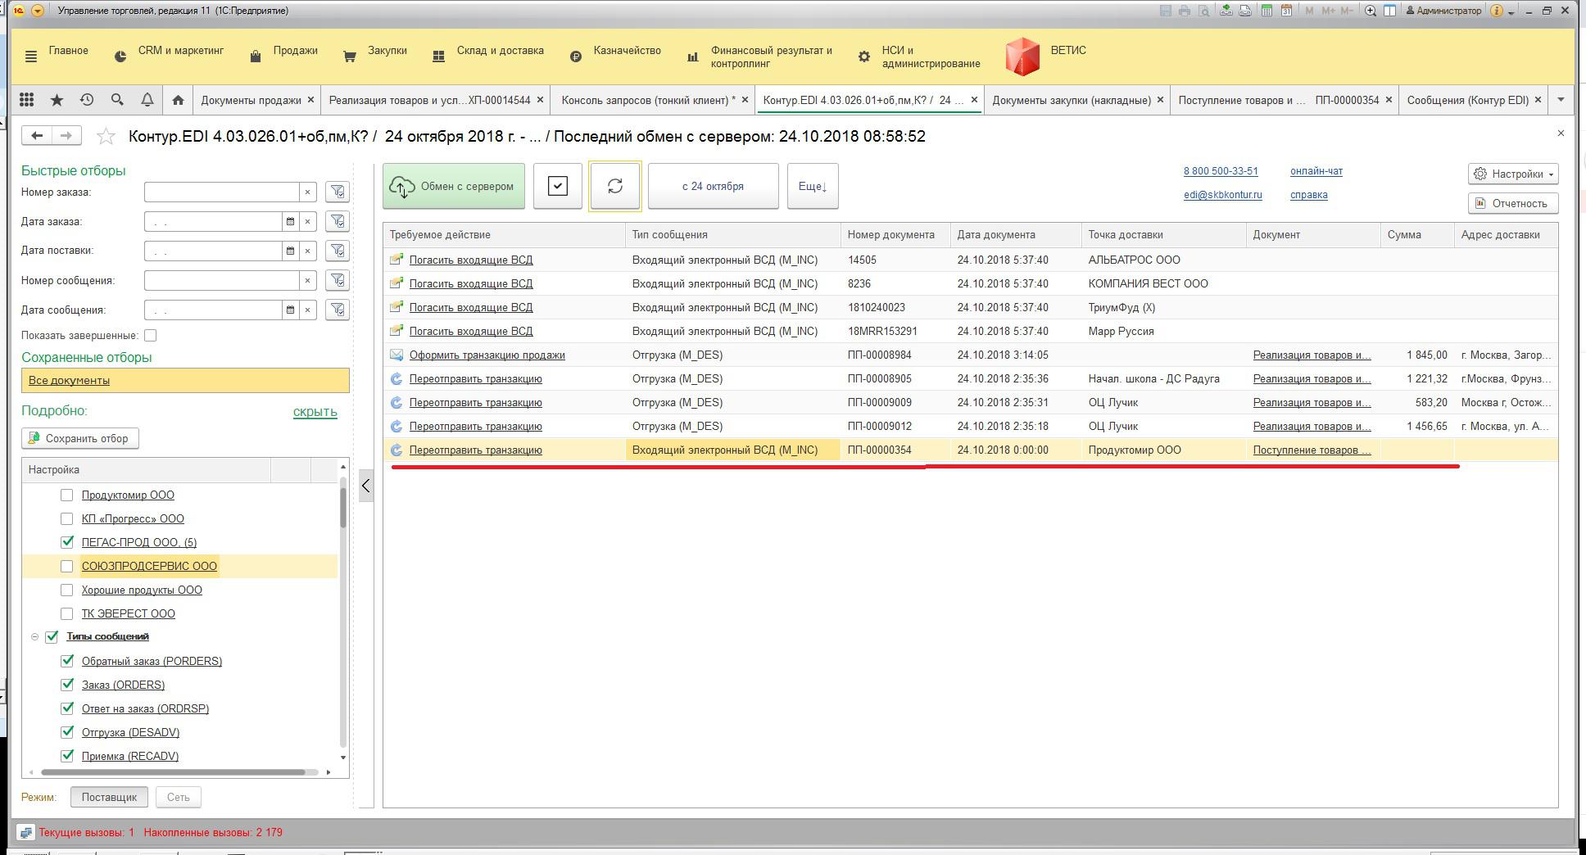Viewport: 1586px width, 855px height.
Task: Click the Отчетность button
Action: (1512, 203)
